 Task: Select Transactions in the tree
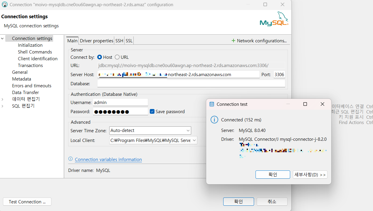[30, 66]
